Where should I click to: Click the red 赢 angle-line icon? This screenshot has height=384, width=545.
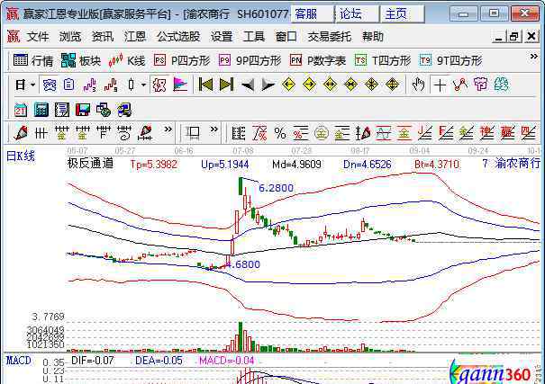tap(507, 133)
